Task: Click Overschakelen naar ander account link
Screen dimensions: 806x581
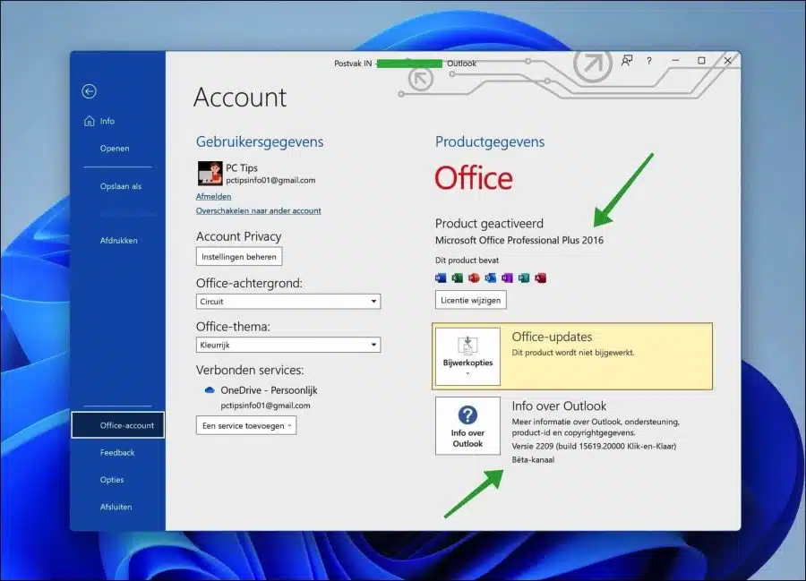Action: click(x=259, y=210)
